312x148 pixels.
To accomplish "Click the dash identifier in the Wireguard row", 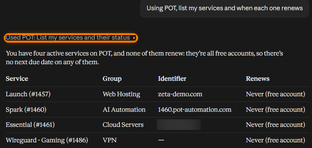I will [x=161, y=140].
